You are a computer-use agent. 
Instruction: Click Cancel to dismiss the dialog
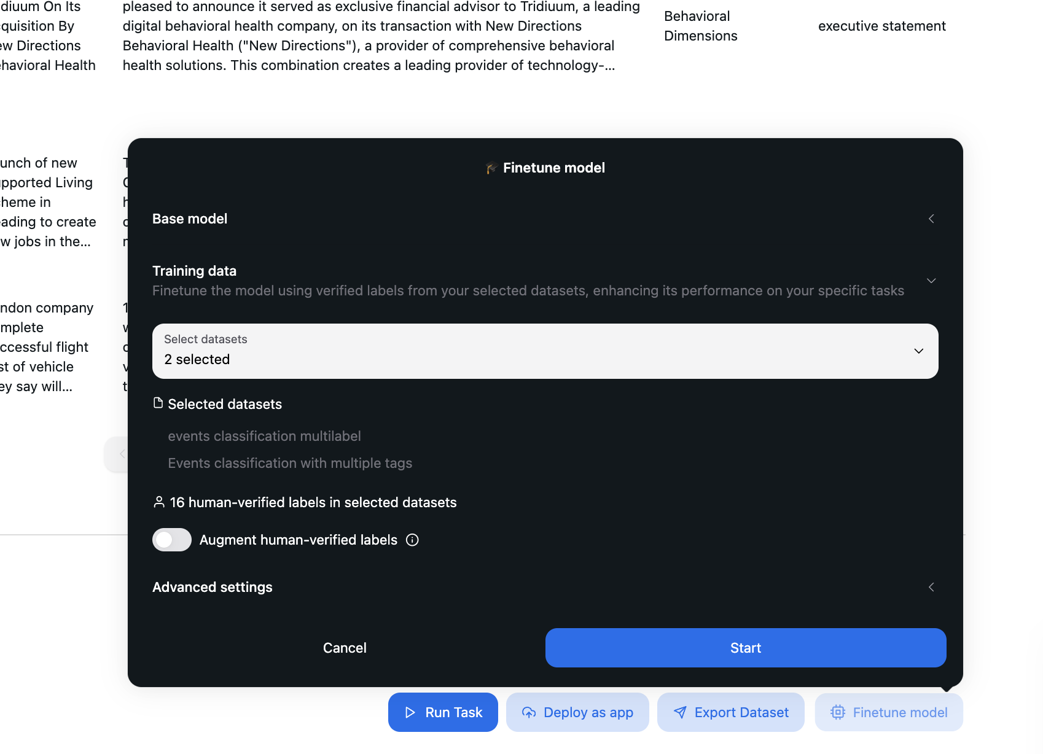pyautogui.click(x=345, y=647)
